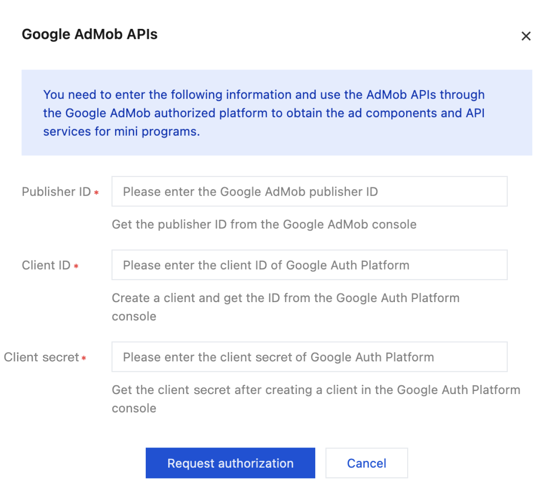Focus the Client ID text box
The image size is (556, 500).
[x=309, y=265]
